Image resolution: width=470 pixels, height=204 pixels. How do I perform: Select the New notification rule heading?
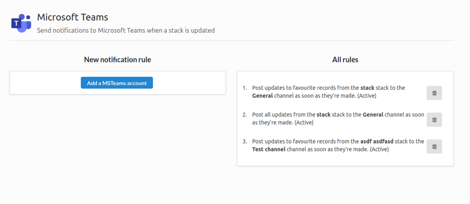[117, 60]
